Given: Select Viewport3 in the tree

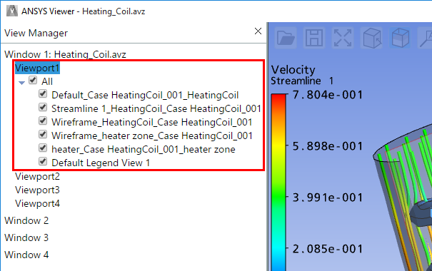Looking at the screenshot, I should 37,190.
